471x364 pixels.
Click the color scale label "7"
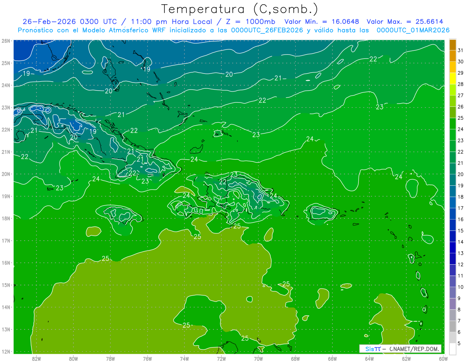tap(460, 321)
